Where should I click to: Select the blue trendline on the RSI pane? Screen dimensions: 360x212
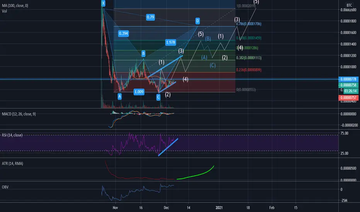coord(168,147)
